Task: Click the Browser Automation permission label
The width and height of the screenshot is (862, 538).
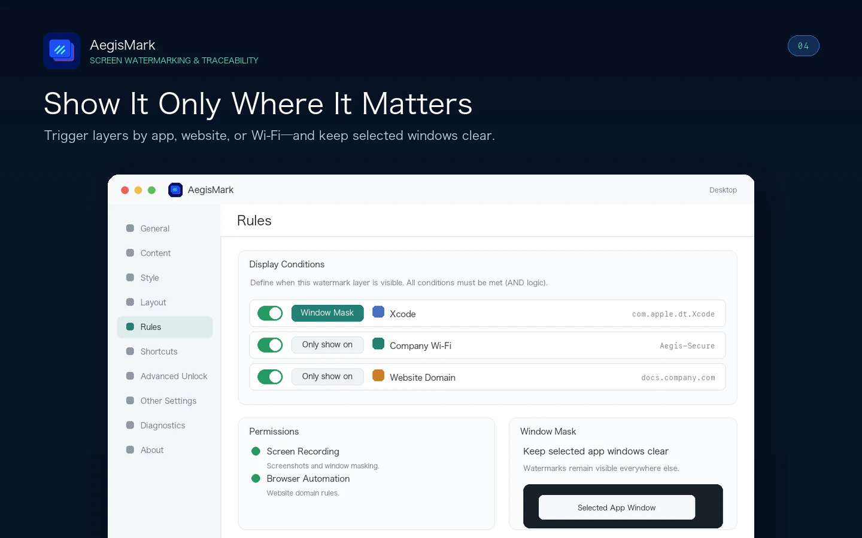Action: click(308, 478)
